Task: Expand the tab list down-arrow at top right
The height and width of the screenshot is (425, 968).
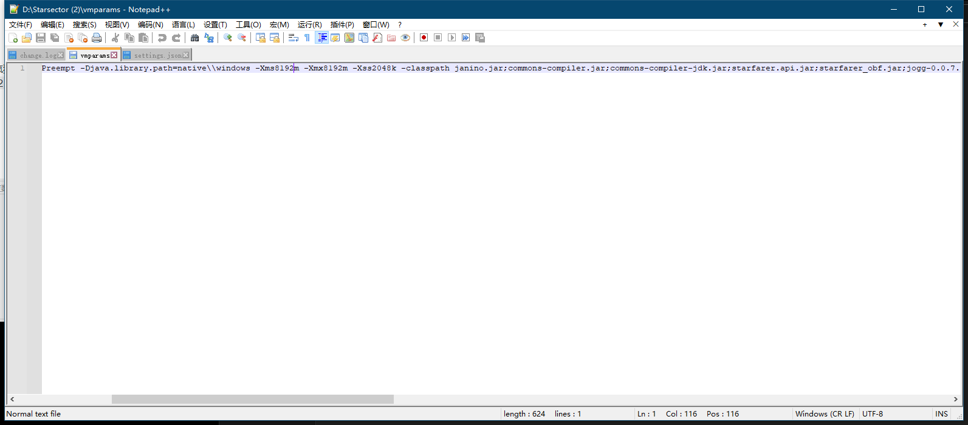Action: (x=940, y=25)
